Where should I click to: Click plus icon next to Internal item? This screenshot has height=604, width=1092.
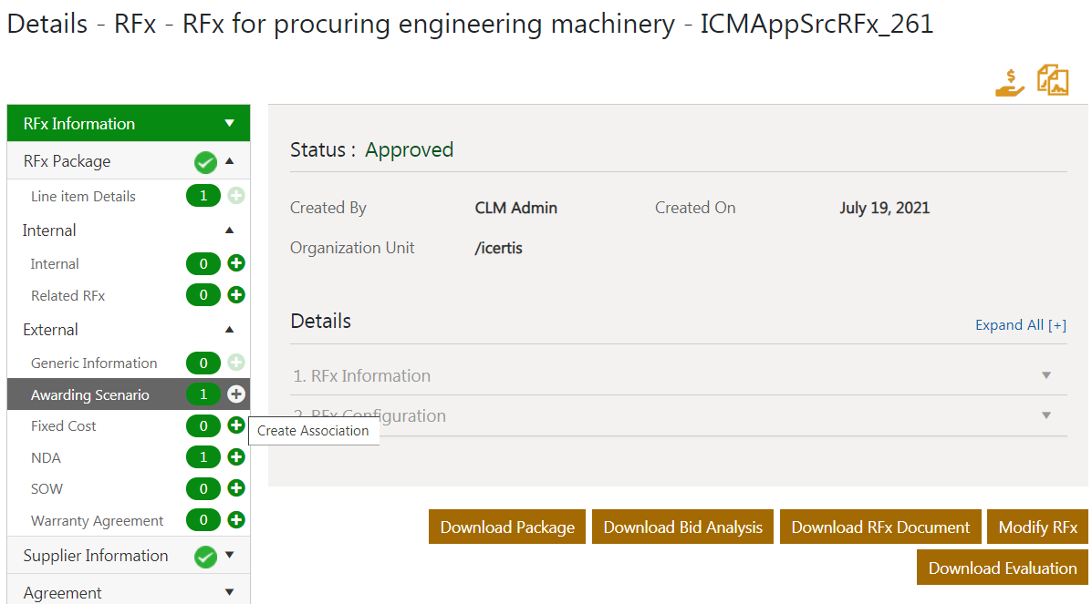[x=236, y=263]
